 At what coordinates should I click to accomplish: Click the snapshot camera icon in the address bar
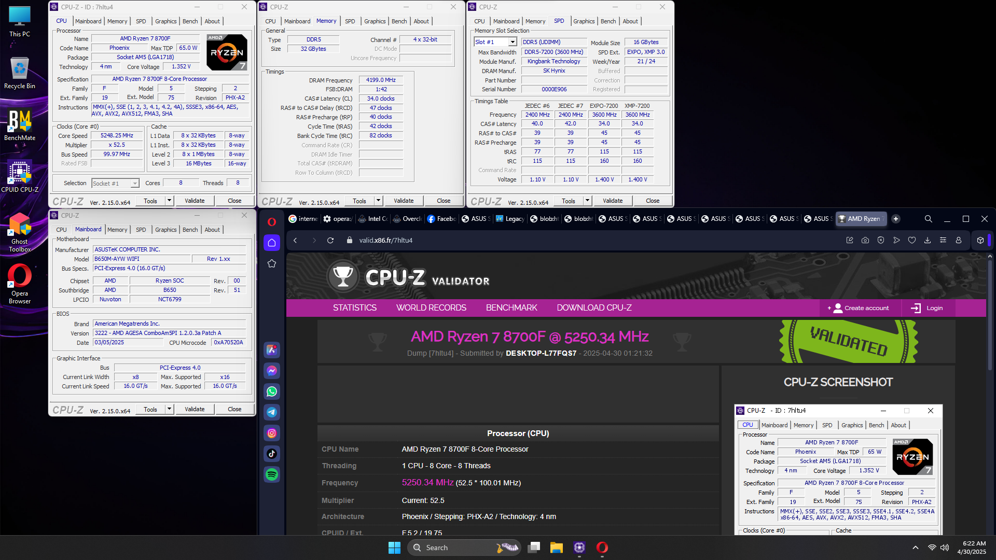[x=865, y=240]
